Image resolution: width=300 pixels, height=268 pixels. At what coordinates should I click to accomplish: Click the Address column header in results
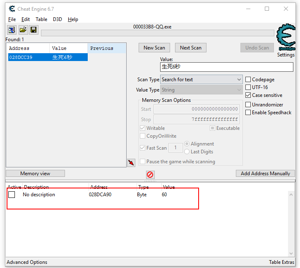click(x=28, y=48)
